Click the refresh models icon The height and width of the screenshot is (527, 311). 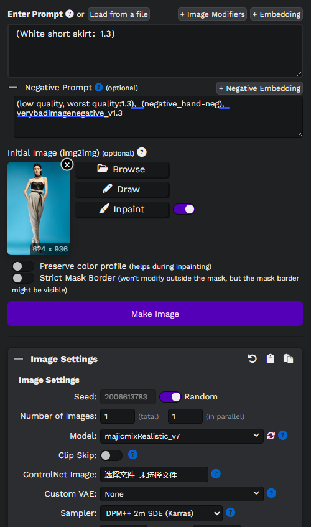(271, 436)
